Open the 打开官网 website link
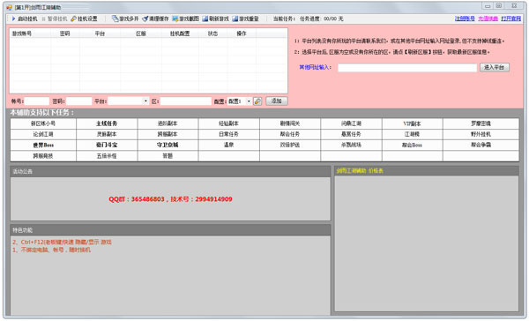The width and height of the screenshot is (529, 321). click(510, 19)
